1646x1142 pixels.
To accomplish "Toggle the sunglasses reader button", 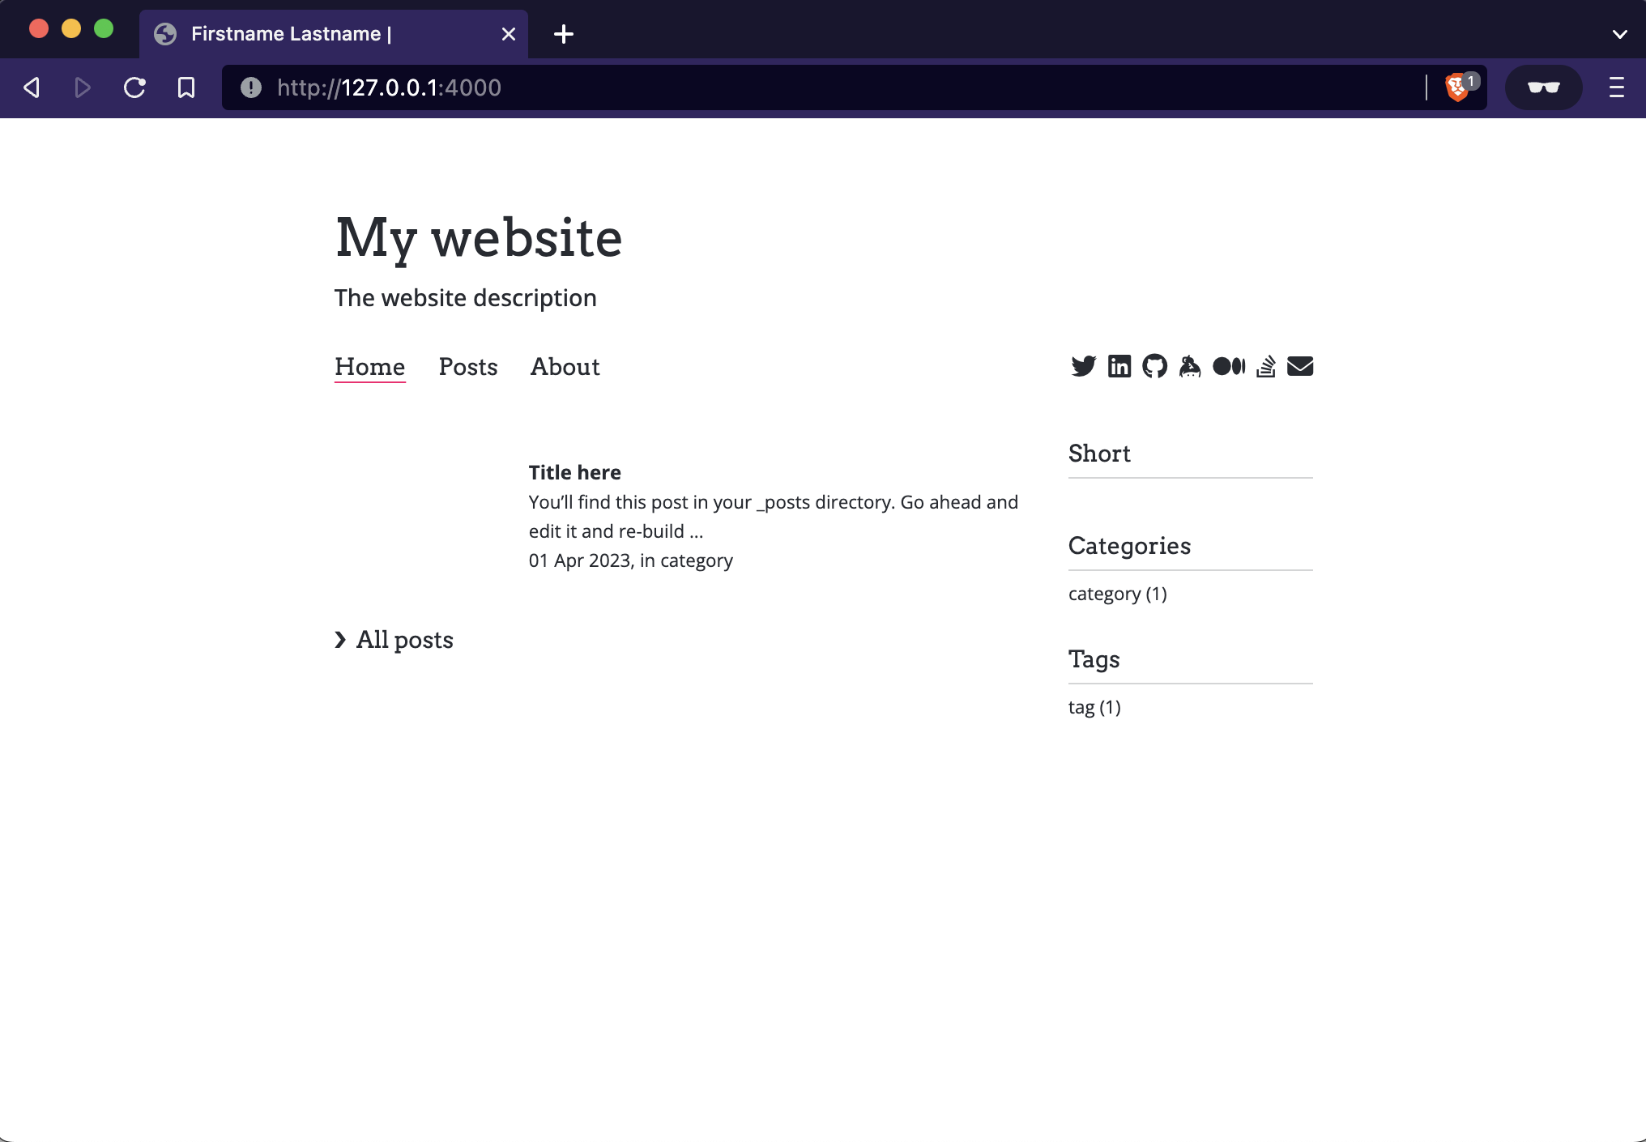I will pos(1543,87).
